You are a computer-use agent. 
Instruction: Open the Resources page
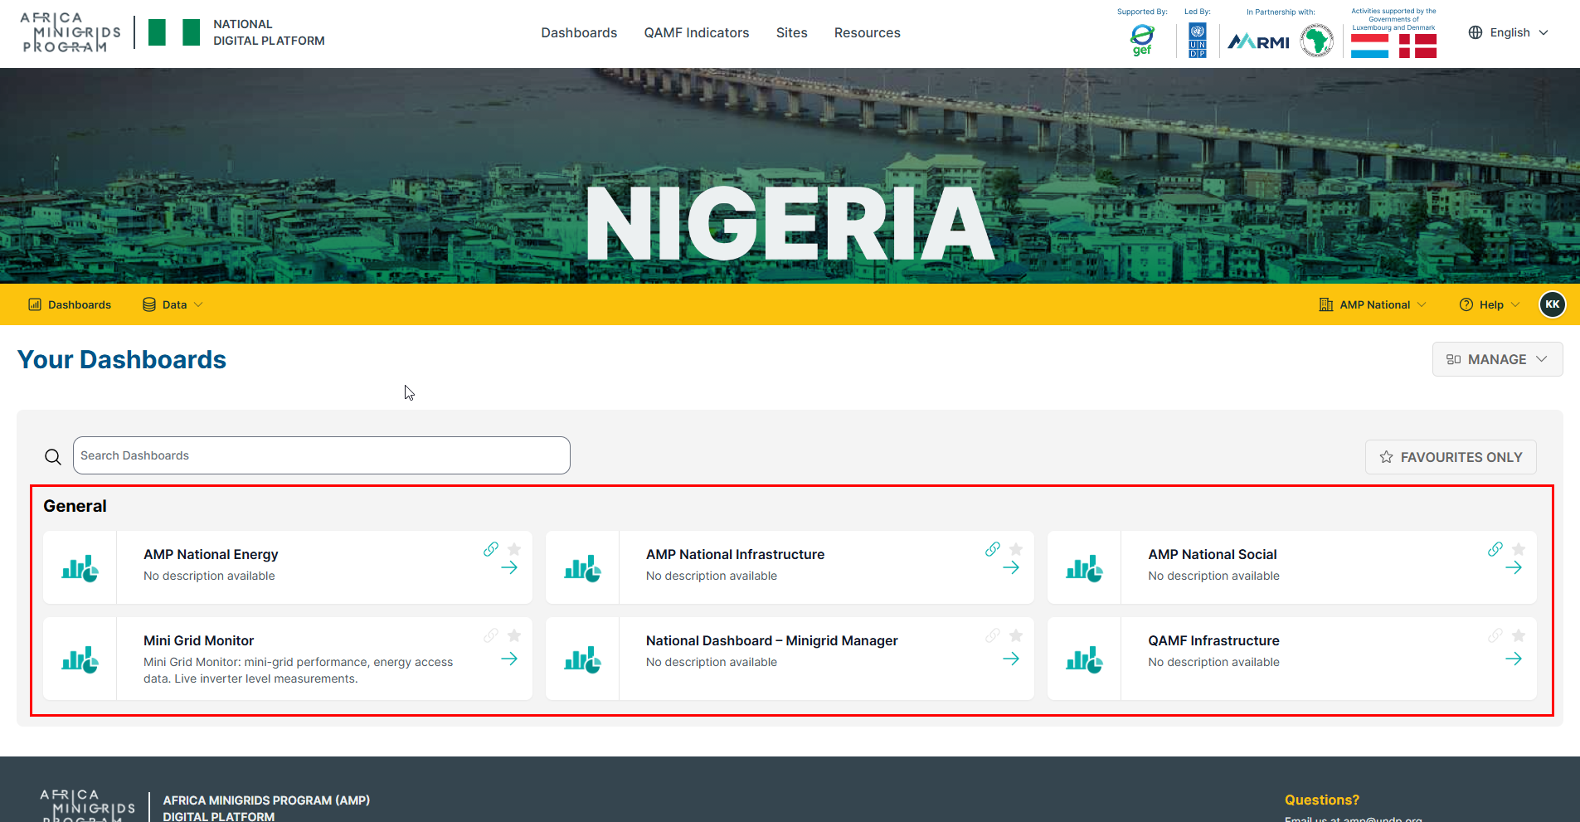[868, 32]
